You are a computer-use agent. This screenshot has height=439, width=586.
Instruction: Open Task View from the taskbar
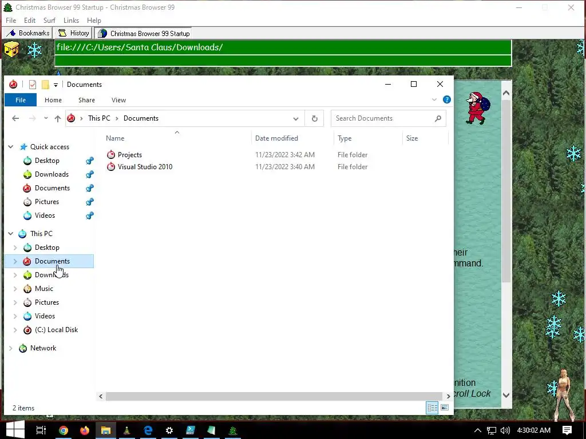[41, 430]
